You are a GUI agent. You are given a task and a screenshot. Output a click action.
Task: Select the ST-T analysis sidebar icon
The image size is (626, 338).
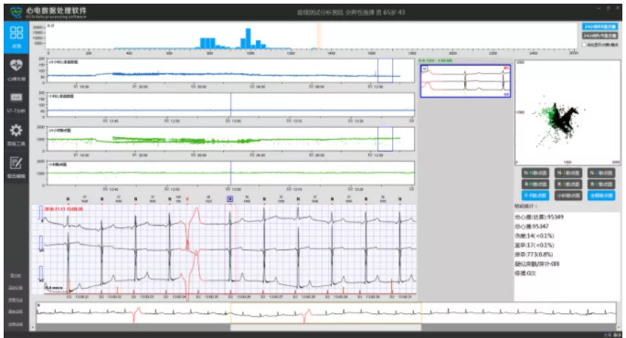[x=16, y=98]
